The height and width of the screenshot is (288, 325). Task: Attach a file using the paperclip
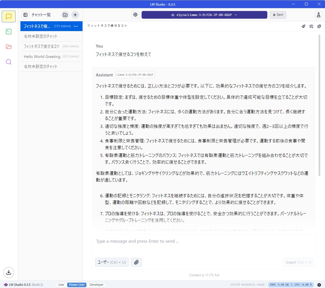[x=136, y=262]
